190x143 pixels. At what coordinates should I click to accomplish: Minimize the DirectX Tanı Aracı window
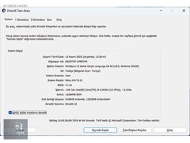161,11
